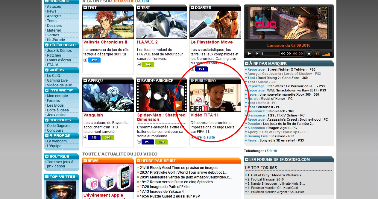Click the PS3 badge under Le Playstation Move
Viewport: 378px width, 199px height.
[201, 69]
